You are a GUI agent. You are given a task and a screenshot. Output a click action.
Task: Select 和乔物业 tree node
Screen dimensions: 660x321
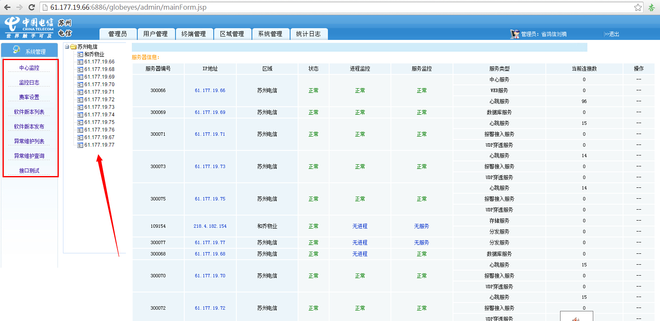click(x=94, y=54)
